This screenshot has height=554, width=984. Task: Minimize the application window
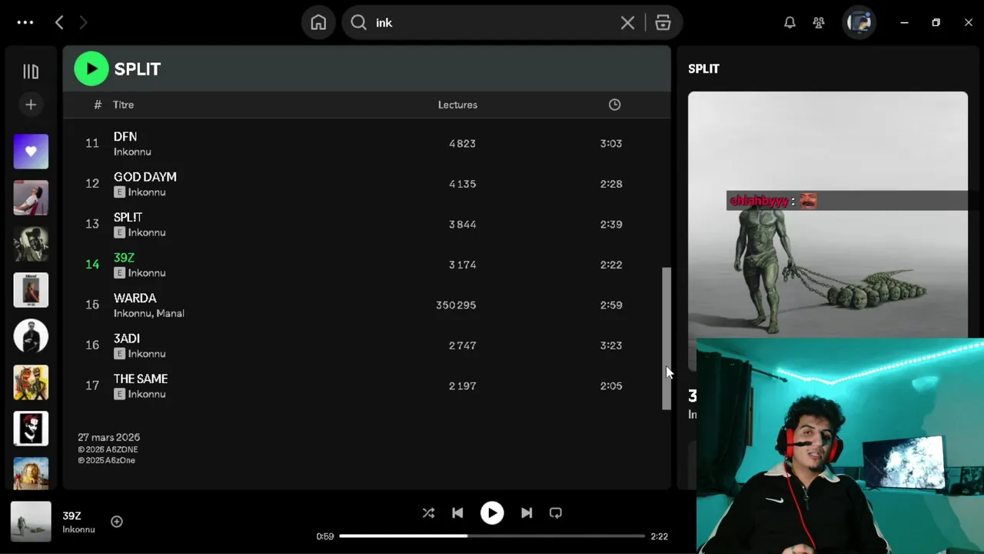904,22
